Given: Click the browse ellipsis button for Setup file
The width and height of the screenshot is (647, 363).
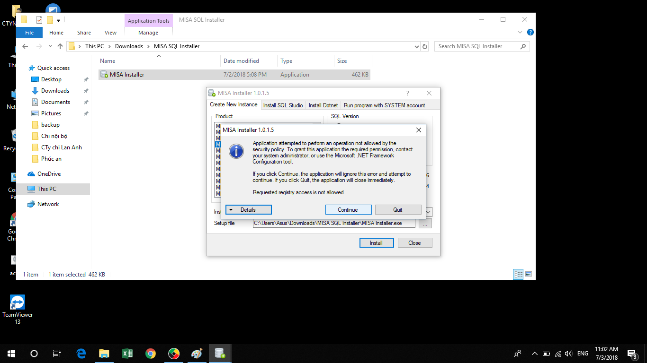Looking at the screenshot, I should coord(425,223).
